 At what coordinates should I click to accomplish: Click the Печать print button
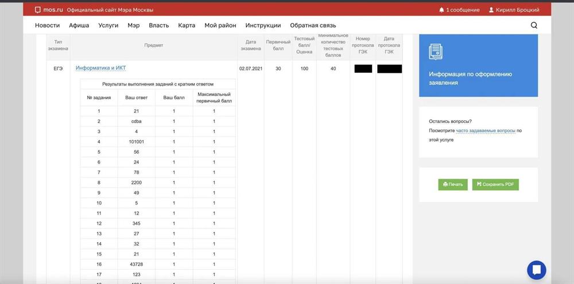coord(453,184)
